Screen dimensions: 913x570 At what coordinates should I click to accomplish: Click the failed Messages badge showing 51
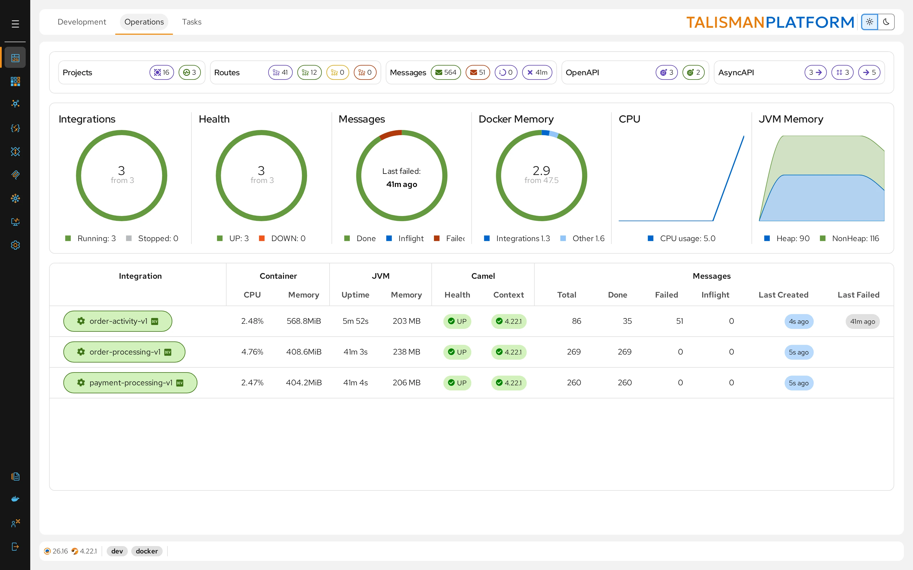coord(478,72)
